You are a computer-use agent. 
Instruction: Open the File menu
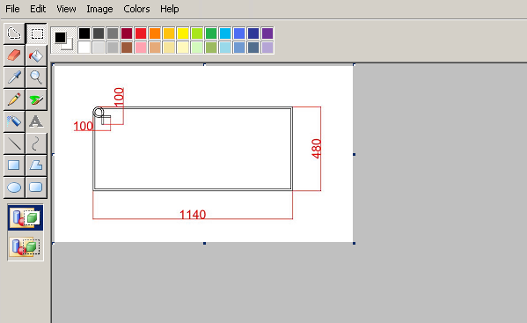(12, 9)
